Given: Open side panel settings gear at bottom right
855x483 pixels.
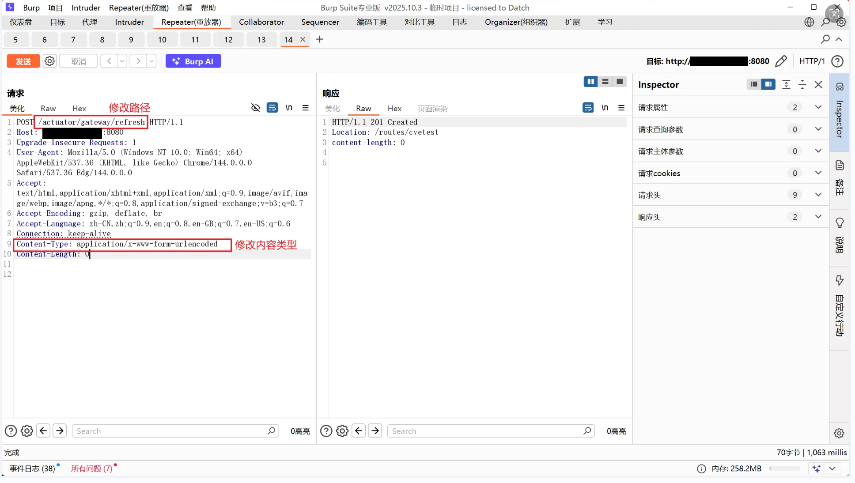Looking at the screenshot, I should 839,433.
